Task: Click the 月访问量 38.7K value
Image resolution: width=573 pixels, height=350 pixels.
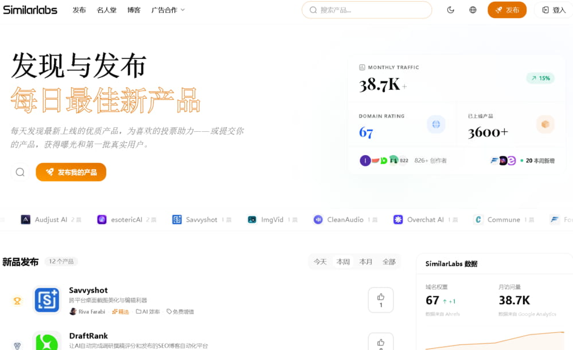Action: click(514, 300)
